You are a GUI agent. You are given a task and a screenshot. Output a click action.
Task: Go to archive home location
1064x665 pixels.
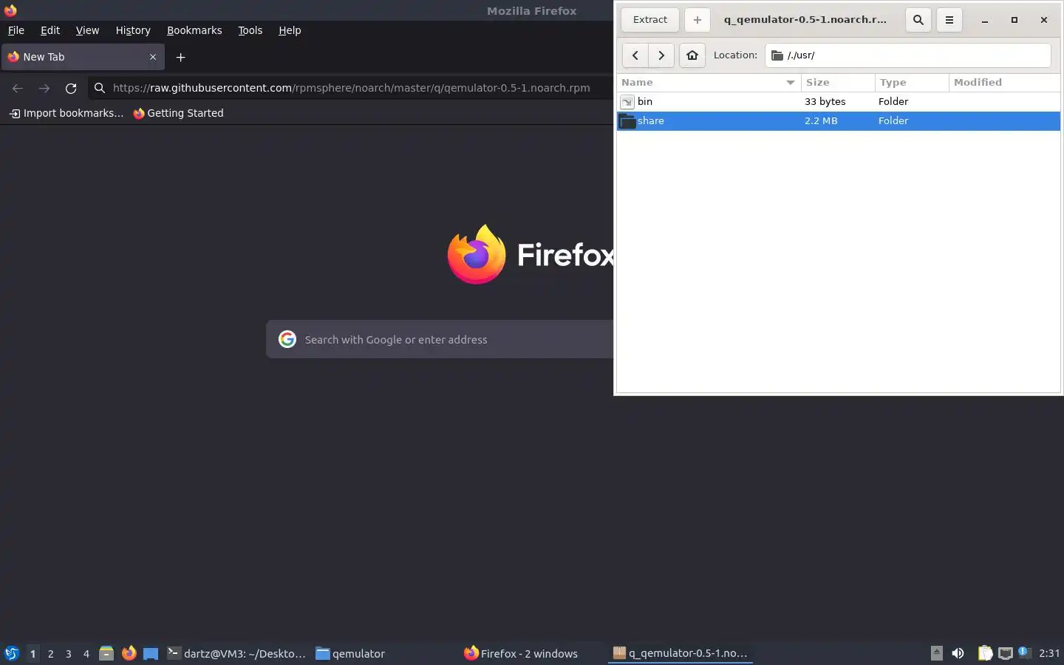[692, 55]
